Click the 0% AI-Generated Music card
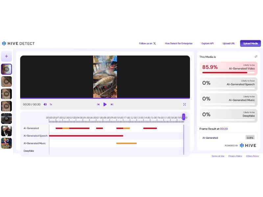Viewport: 263px width, 197px height. (228, 100)
